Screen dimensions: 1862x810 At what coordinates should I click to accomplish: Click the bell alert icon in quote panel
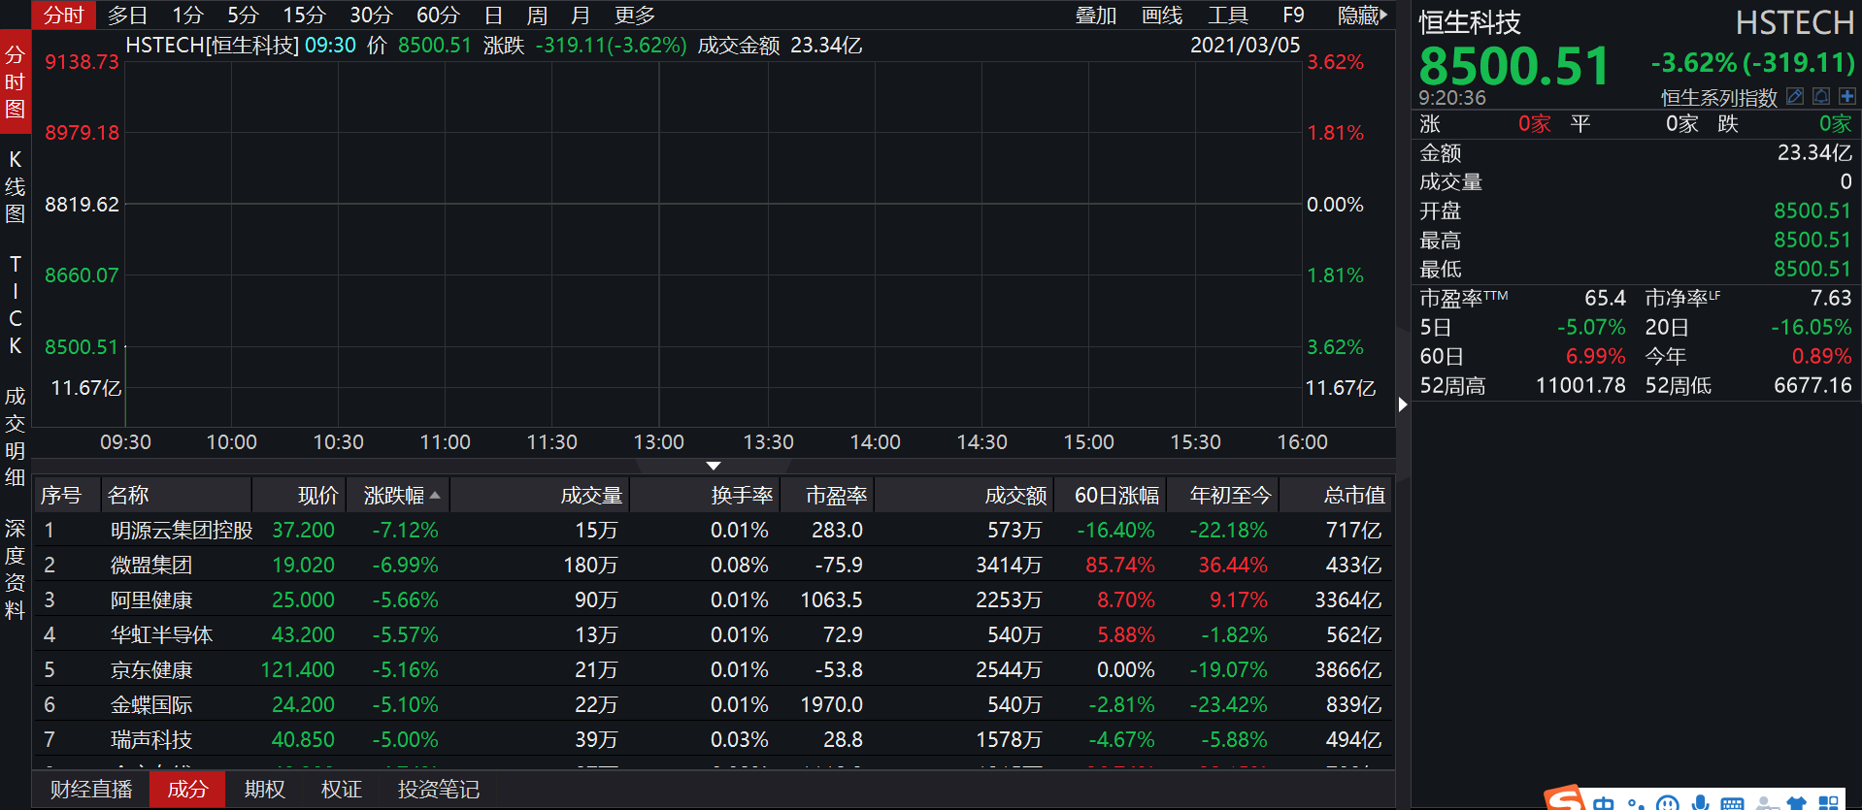[1821, 96]
